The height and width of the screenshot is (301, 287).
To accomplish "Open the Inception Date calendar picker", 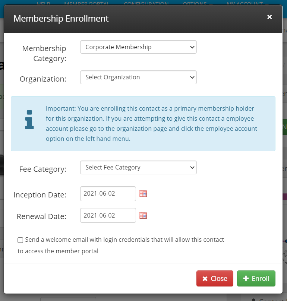I will coord(143,193).
